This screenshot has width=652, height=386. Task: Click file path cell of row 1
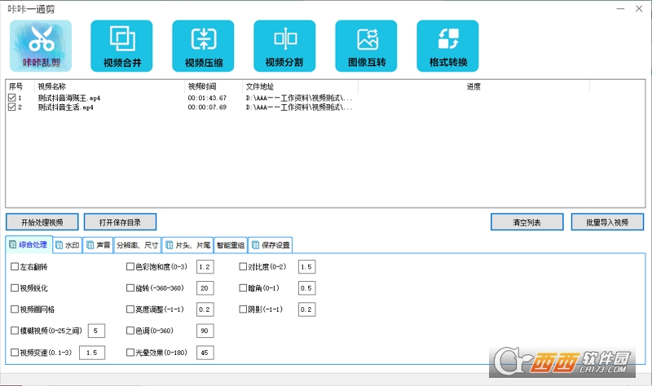click(299, 98)
